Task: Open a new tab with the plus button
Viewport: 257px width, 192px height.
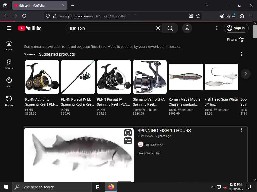Action: click(73, 6)
